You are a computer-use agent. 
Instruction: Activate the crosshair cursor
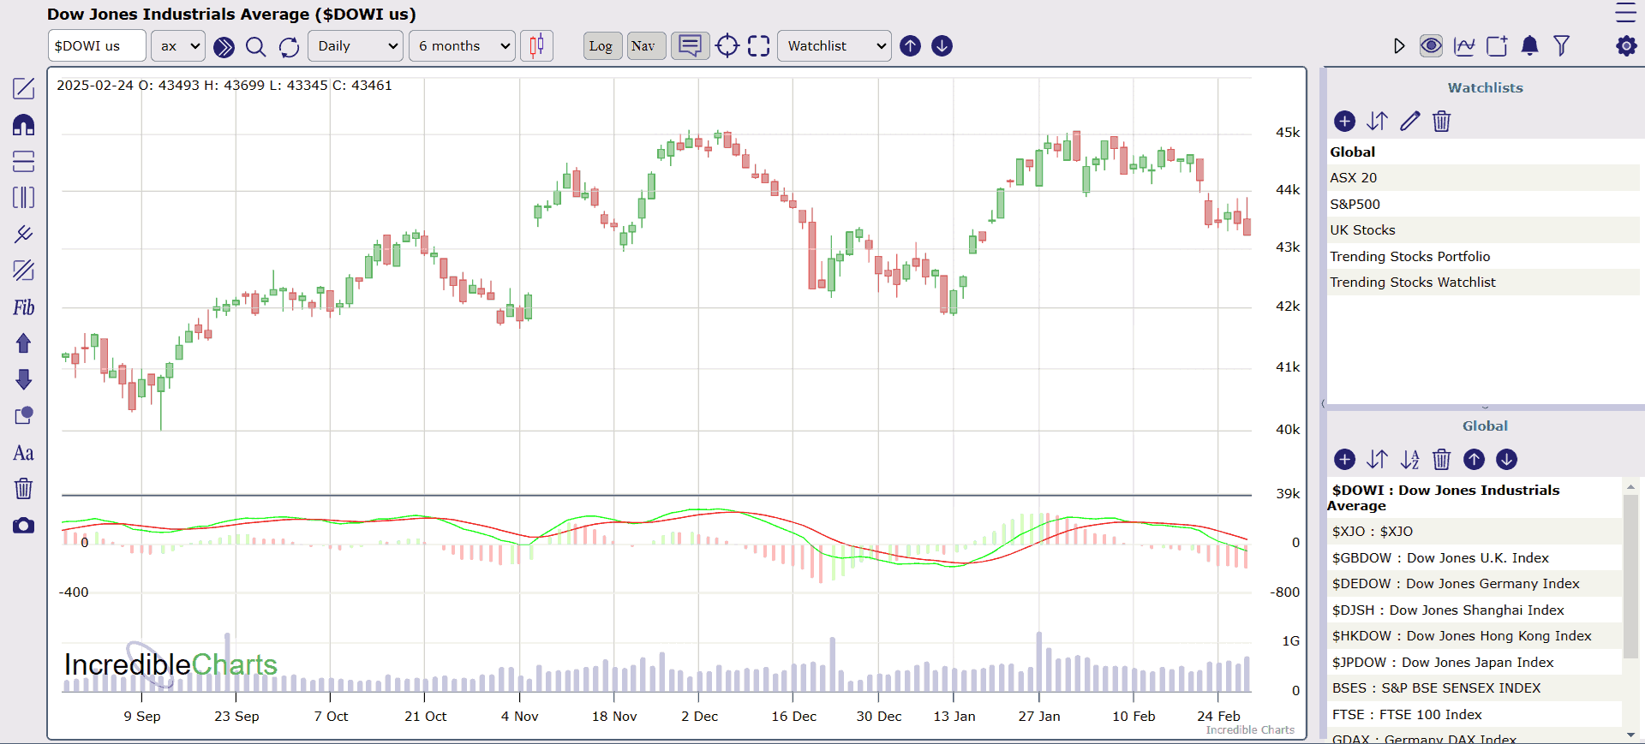tap(727, 45)
